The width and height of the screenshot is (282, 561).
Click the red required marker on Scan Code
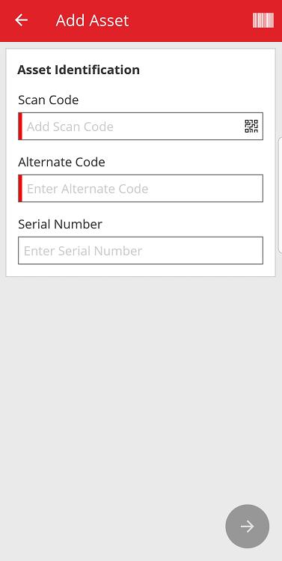tap(20, 127)
